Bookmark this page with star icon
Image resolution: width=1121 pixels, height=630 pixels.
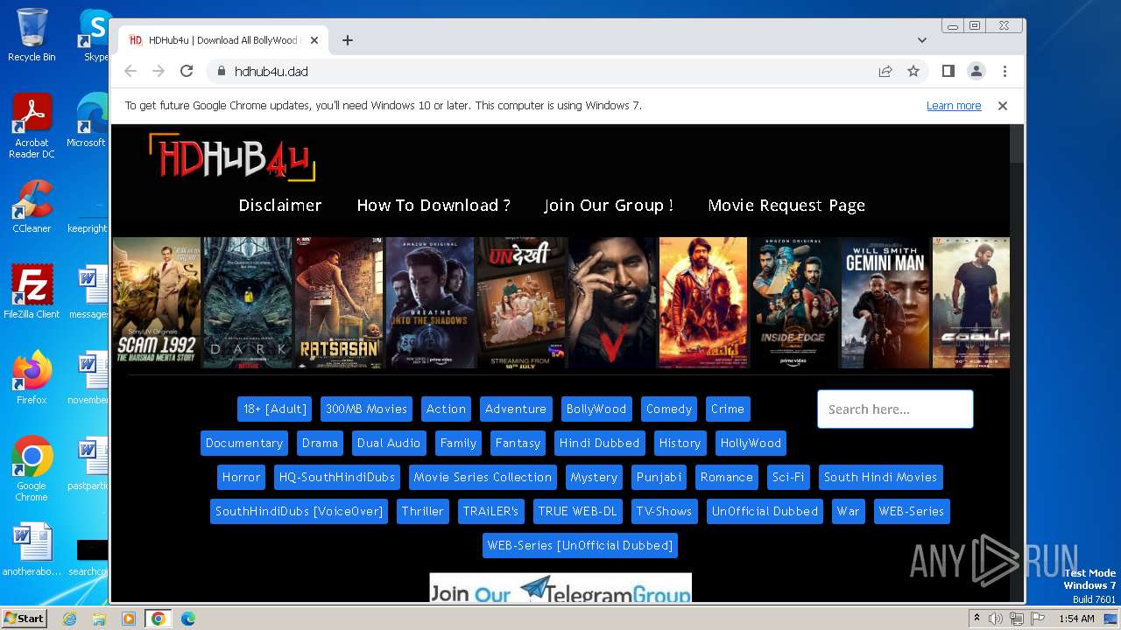[913, 71]
